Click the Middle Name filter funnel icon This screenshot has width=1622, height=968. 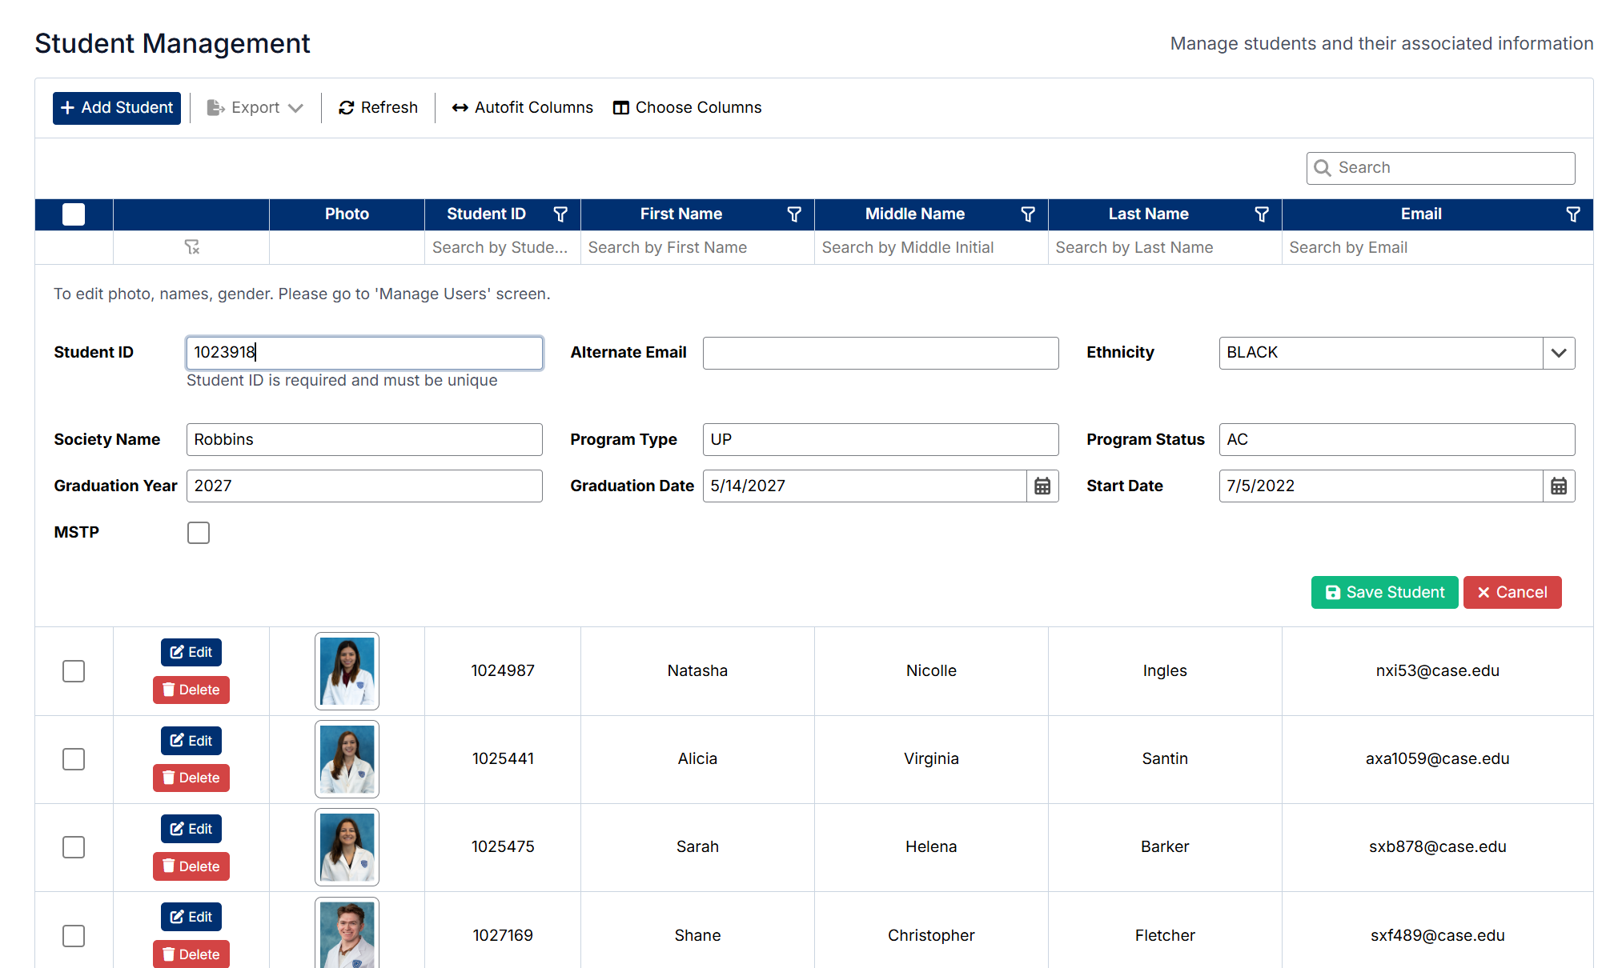(x=1028, y=214)
